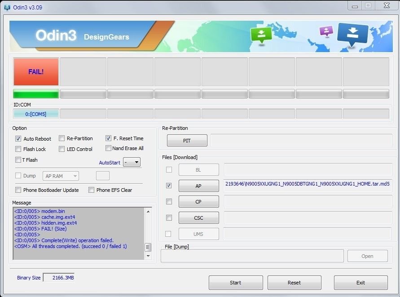400x297 pixels.
Task: Click the Exit button
Action: click(x=360, y=283)
